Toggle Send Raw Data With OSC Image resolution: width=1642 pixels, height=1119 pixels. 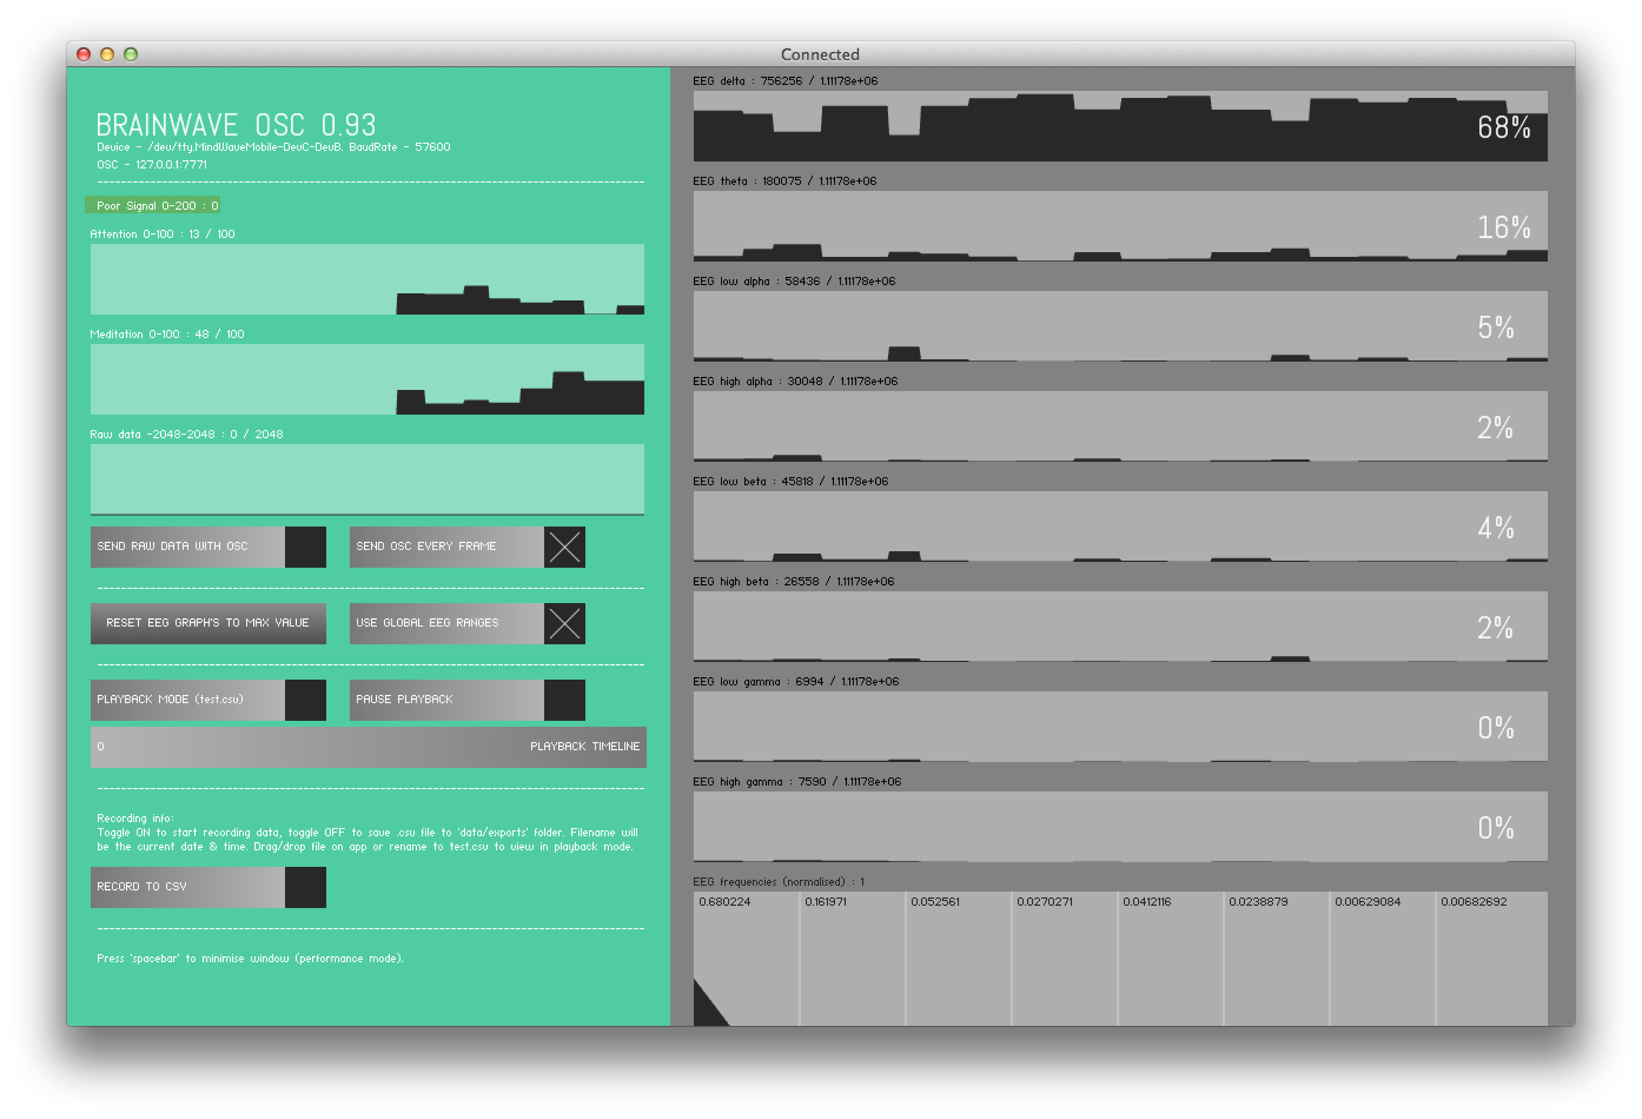pyautogui.click(x=305, y=547)
